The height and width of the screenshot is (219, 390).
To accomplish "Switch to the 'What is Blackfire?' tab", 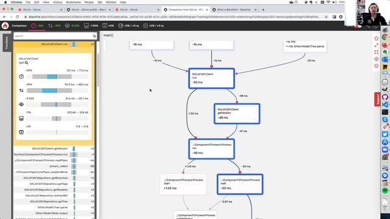I will [234, 10].
